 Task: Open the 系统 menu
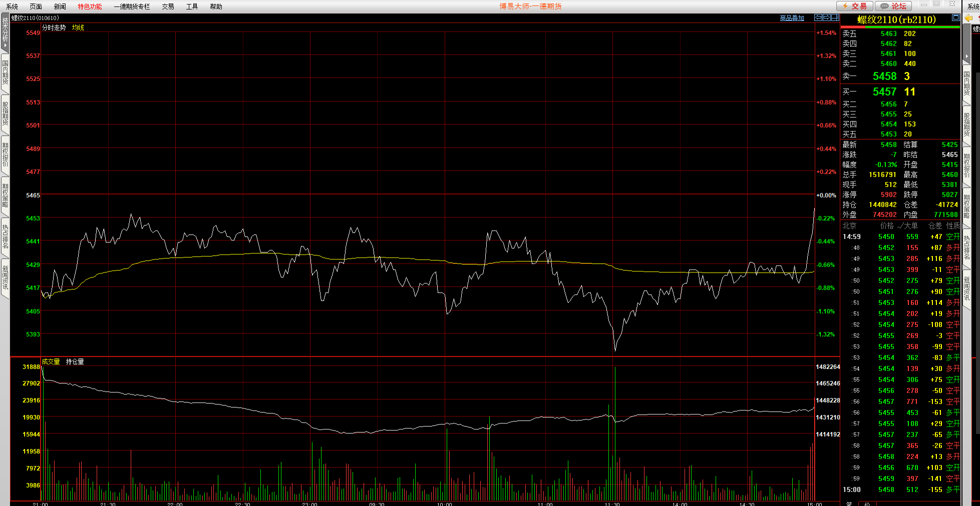click(x=12, y=6)
